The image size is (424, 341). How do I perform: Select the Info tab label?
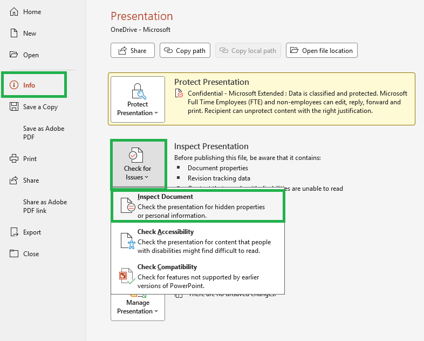click(x=29, y=85)
